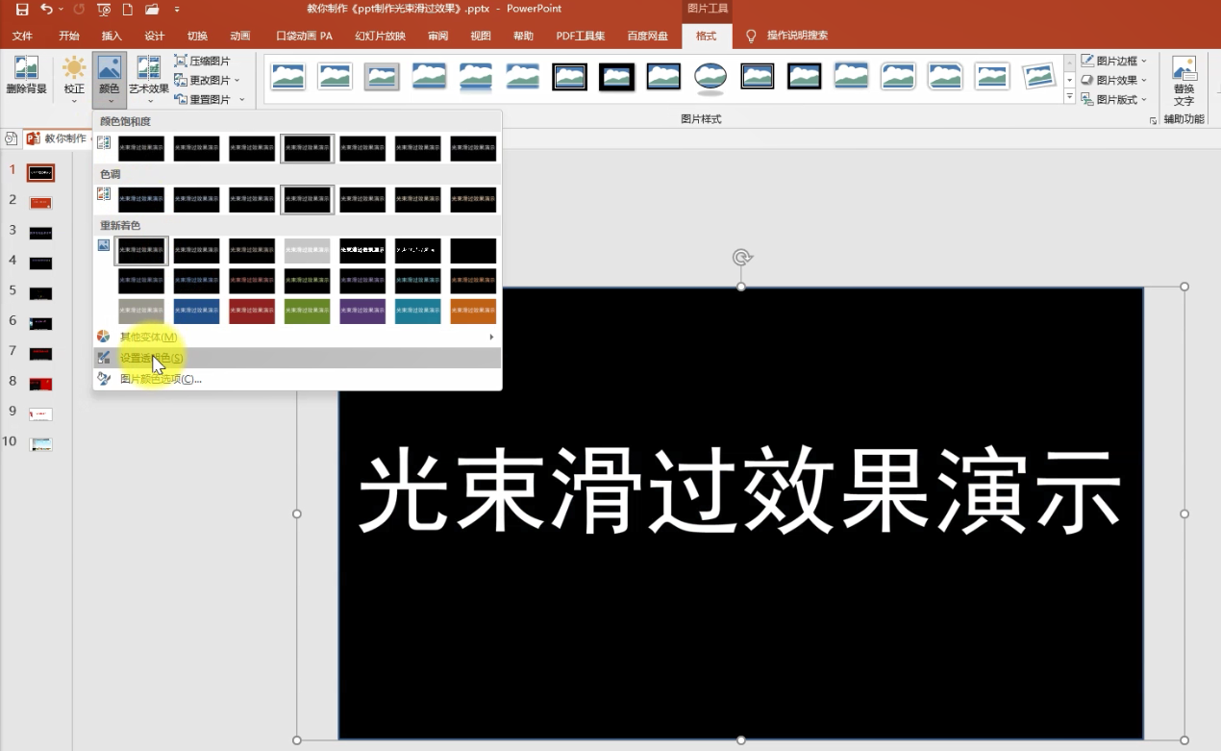Click the Undo arrow icon
Image resolution: width=1221 pixels, height=751 pixels.
point(47,9)
